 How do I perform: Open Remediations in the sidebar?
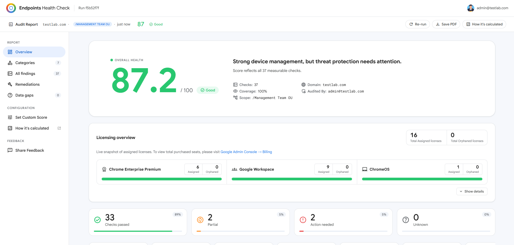coord(34,84)
